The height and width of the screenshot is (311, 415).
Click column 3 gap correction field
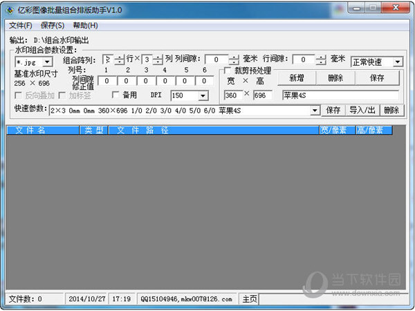click(x=146, y=81)
